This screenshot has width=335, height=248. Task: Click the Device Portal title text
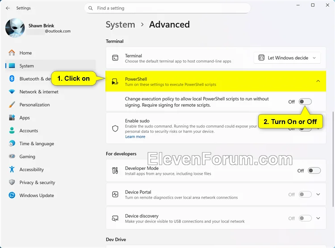coord(138,192)
